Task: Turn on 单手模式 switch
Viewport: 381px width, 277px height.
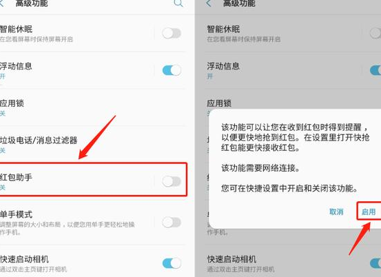Action: point(172,223)
